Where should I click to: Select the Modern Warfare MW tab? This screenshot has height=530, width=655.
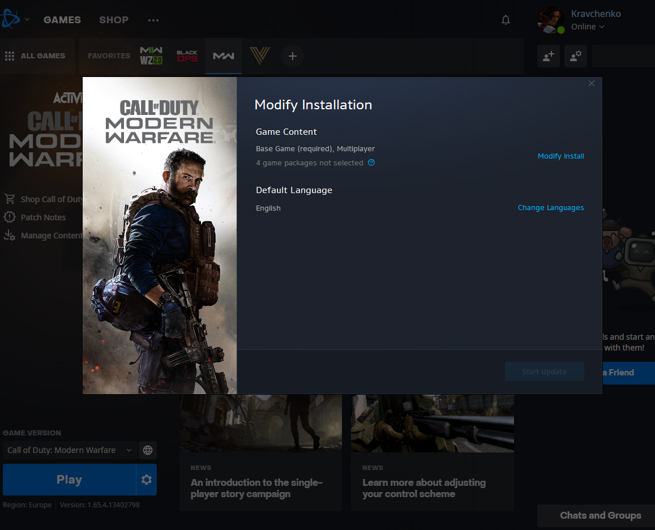pyautogui.click(x=224, y=56)
